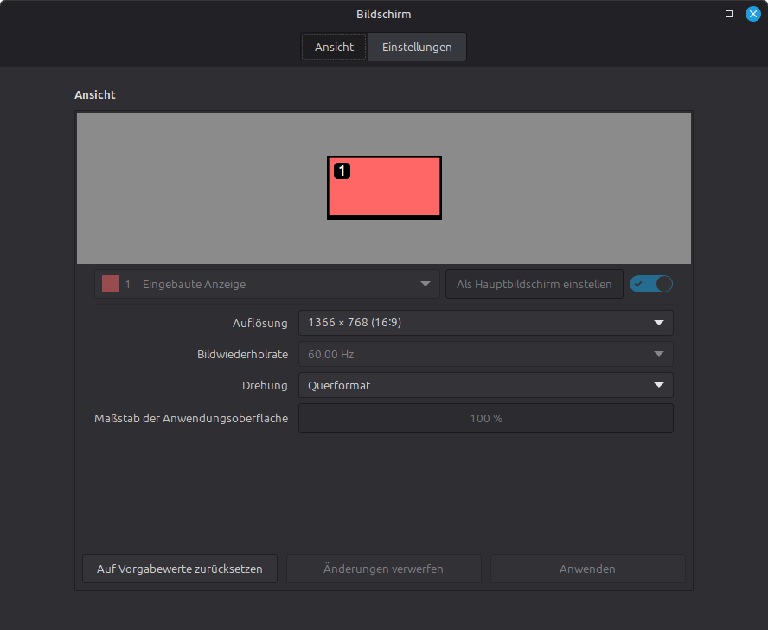Toggle the display enabled switch

650,284
